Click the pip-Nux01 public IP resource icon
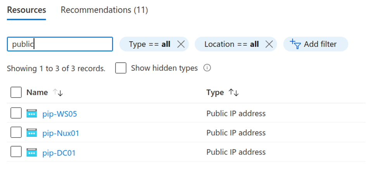This screenshot has width=366, height=174. click(x=31, y=133)
